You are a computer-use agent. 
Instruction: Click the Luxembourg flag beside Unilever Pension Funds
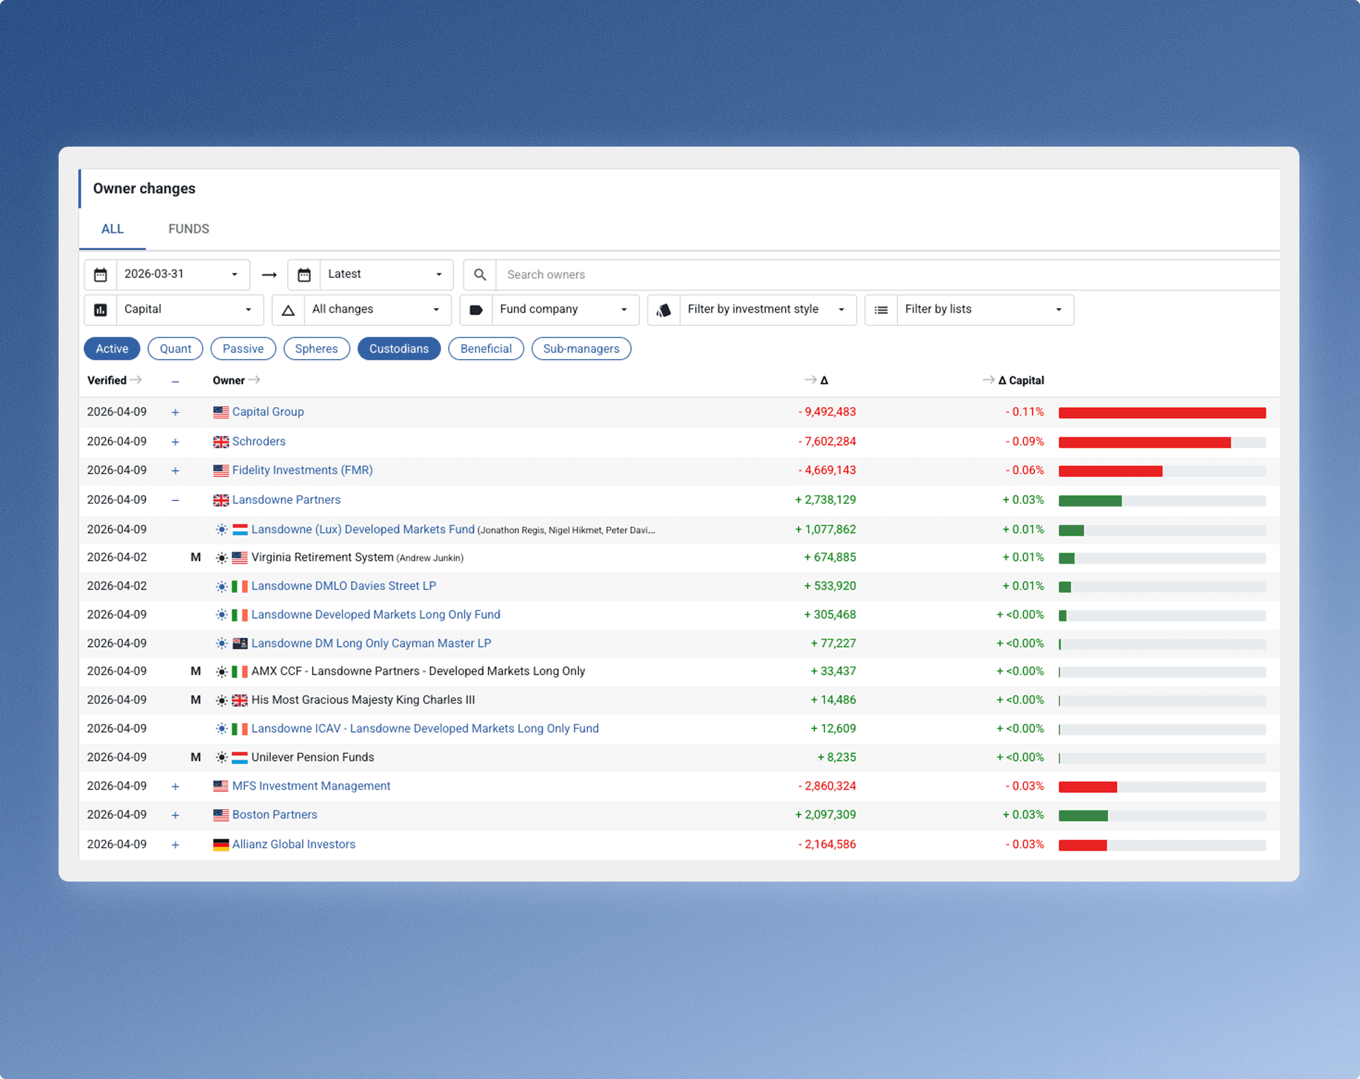click(x=240, y=758)
